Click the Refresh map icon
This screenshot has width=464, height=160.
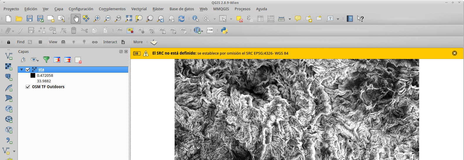tap(181, 19)
